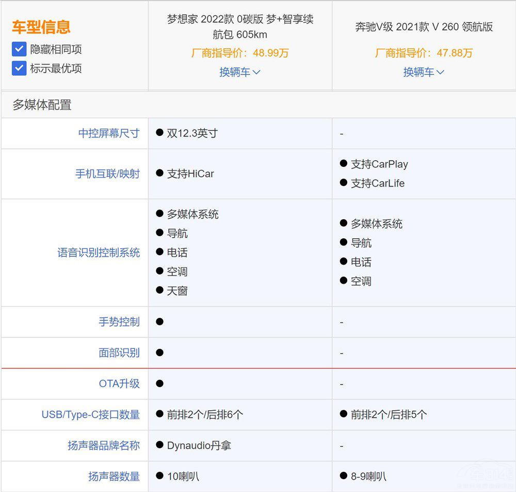
Task: Click the chevron next to left 换辆车
Action: 256,72
